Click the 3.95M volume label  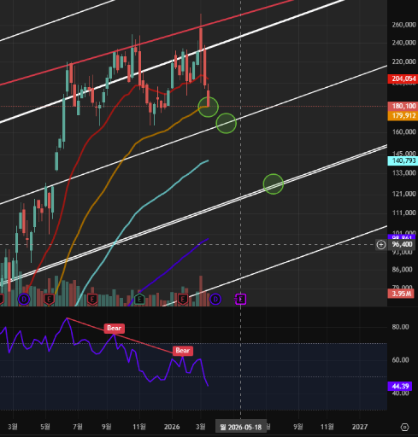[x=401, y=294]
